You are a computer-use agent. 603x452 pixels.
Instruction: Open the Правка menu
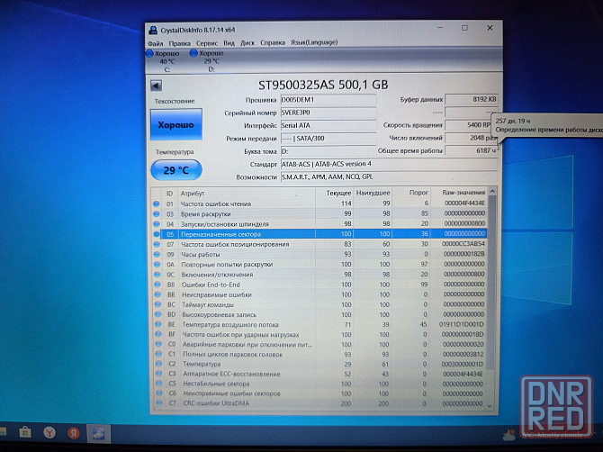click(180, 43)
